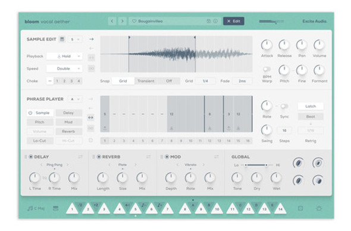
Task: Toggle phrase step 1 button
Action: 105,141
